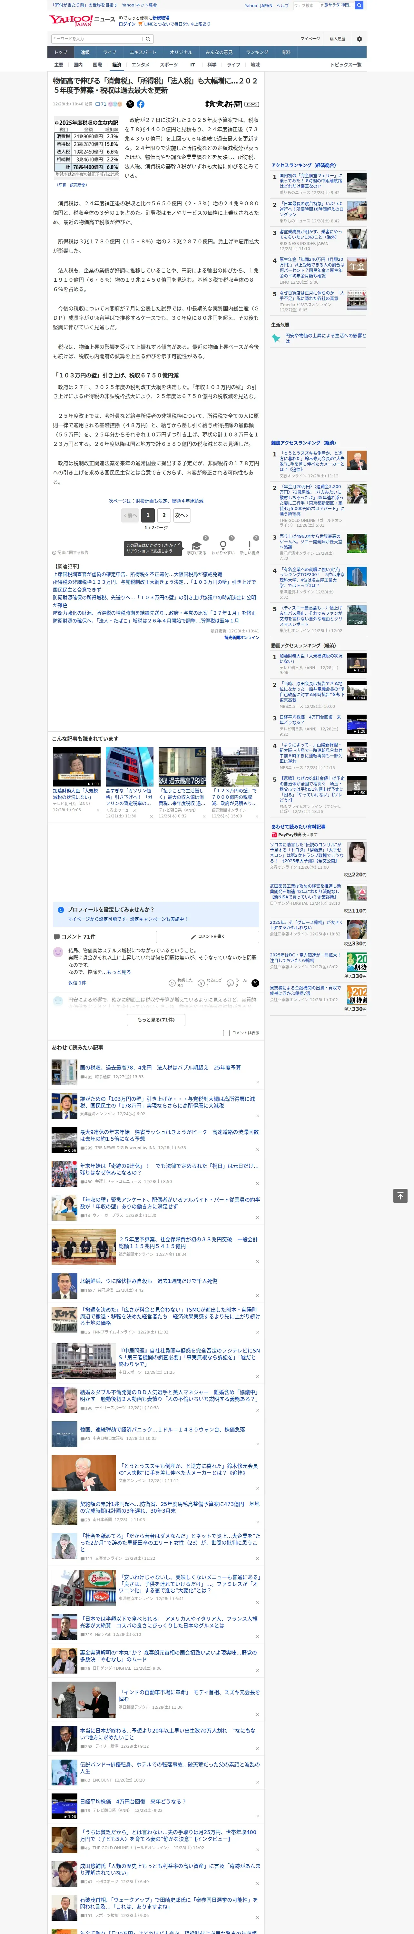Open 'マイページ' in header

[x=310, y=39]
